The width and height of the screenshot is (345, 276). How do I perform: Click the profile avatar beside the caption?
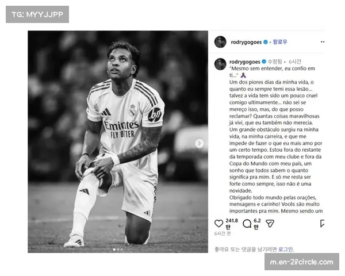(220, 64)
